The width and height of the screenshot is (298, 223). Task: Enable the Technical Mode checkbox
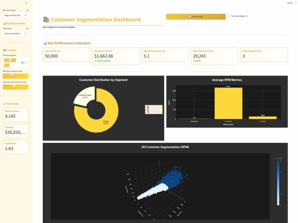[229, 16]
